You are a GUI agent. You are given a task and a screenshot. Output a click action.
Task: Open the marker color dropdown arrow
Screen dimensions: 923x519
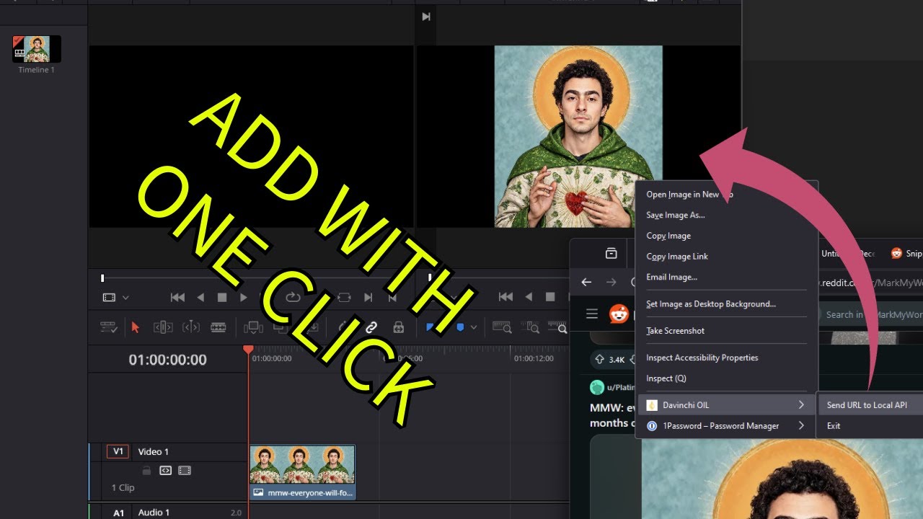point(474,327)
